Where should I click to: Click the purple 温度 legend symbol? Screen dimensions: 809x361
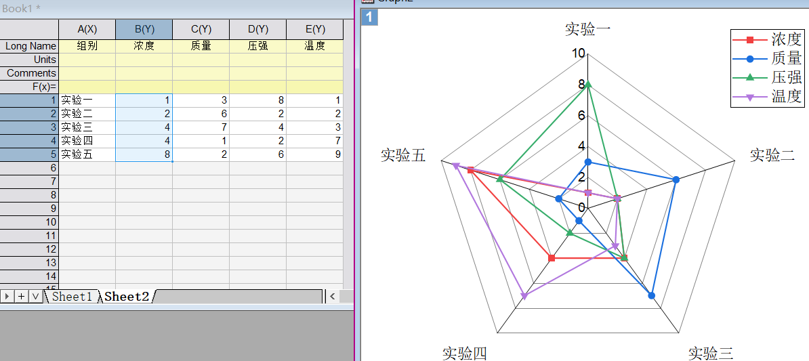point(751,96)
